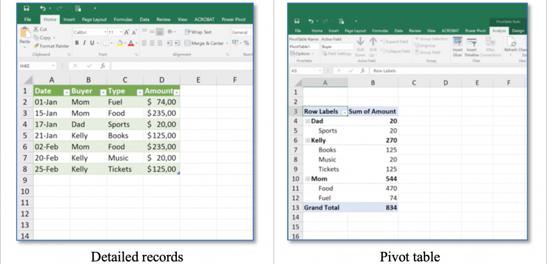The width and height of the screenshot is (547, 264).
Task: Collapse the Kelly group in pivot table
Action: click(308, 140)
